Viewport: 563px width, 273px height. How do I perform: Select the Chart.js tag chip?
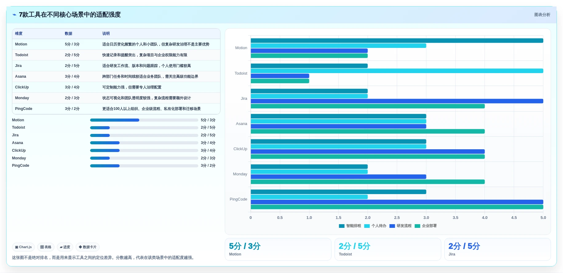[x=23, y=247]
